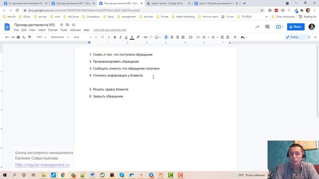Open the highlight color picker
Image resolution: width=319 pixels, height=179 pixels.
pos(138,37)
